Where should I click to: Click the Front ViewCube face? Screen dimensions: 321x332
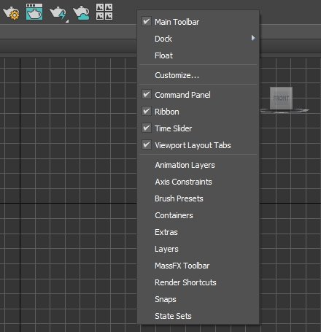pos(281,99)
